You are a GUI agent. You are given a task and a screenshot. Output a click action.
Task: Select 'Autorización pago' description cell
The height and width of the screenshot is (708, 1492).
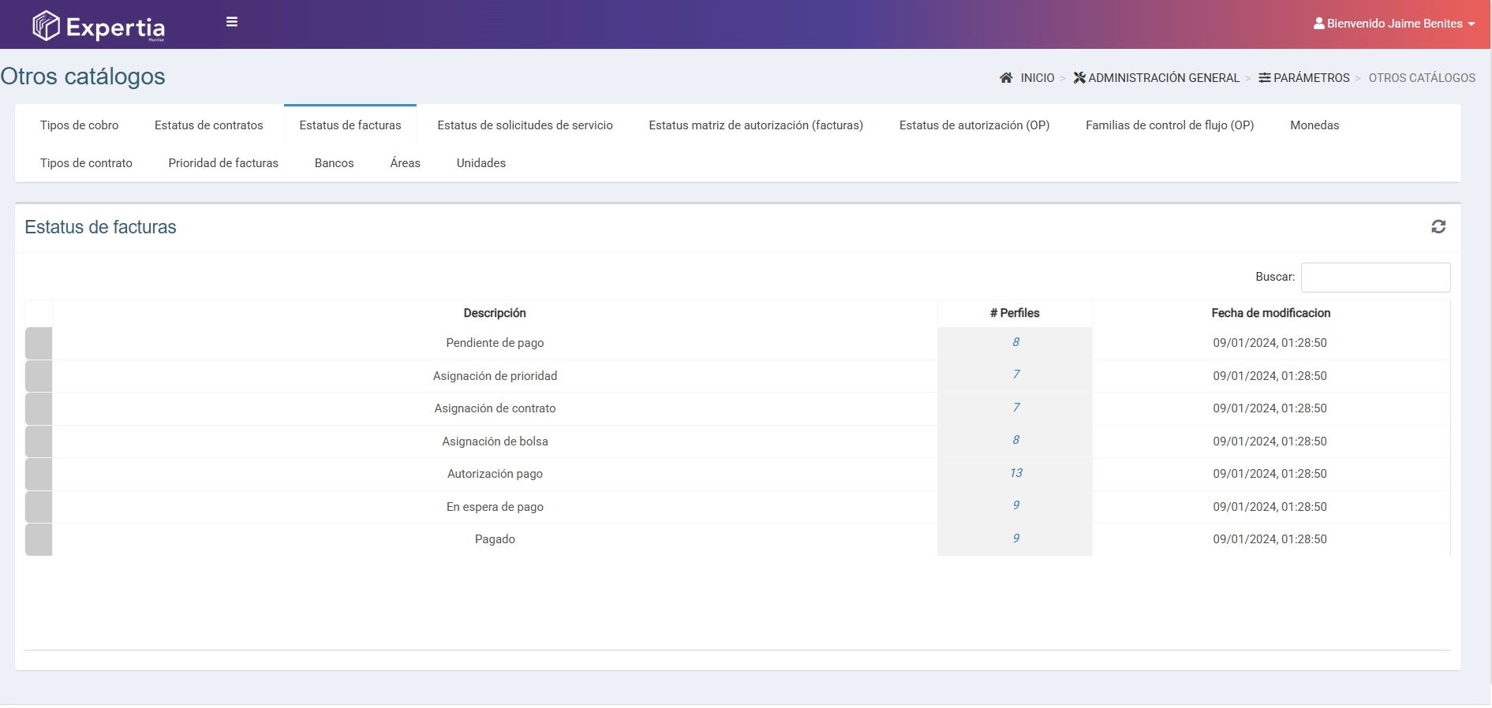(495, 474)
